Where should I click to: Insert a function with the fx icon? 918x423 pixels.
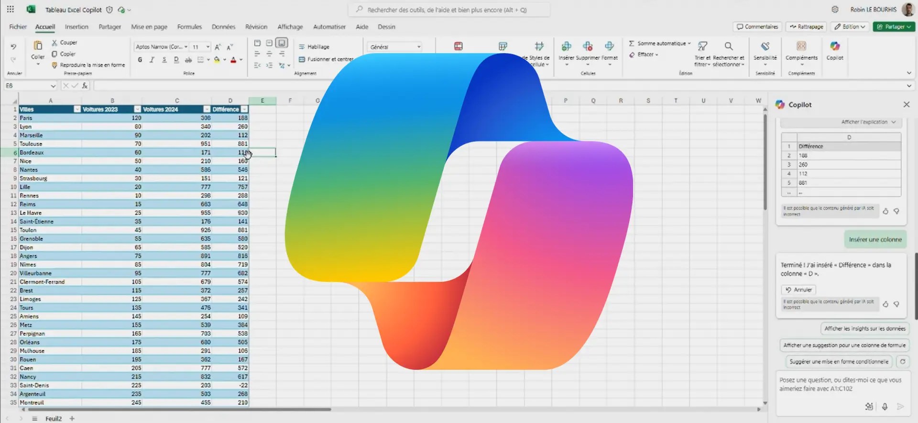tap(85, 86)
